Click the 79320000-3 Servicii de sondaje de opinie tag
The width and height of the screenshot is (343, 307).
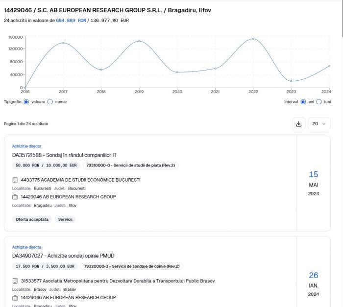(132, 266)
